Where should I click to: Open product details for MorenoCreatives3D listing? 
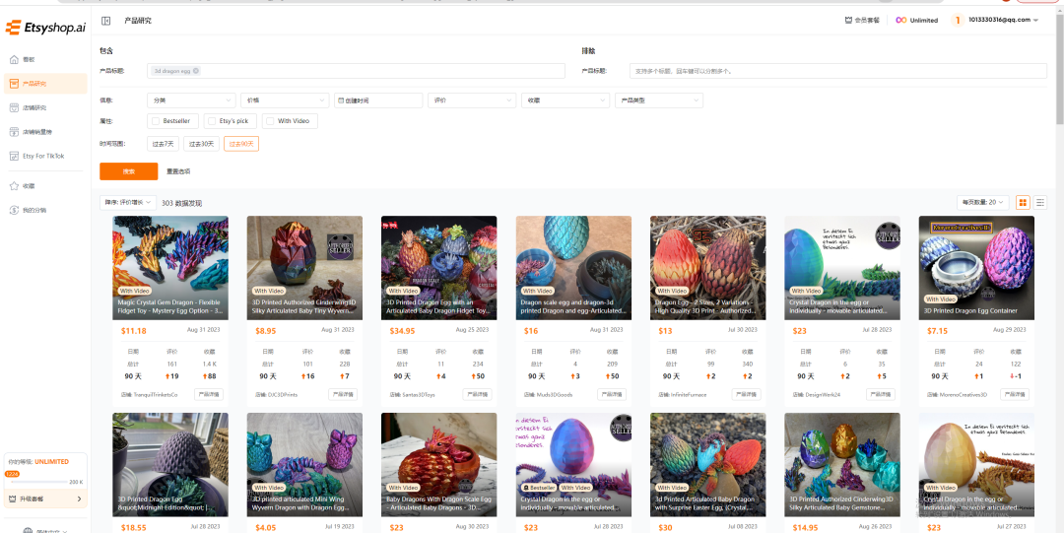[1015, 394]
